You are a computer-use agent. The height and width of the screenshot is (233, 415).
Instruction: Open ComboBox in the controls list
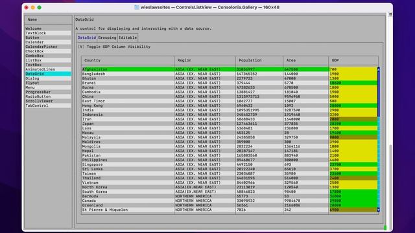[x=48, y=56]
